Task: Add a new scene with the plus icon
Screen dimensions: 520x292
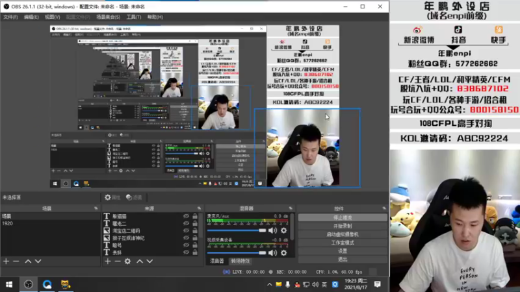Action: click(6, 262)
